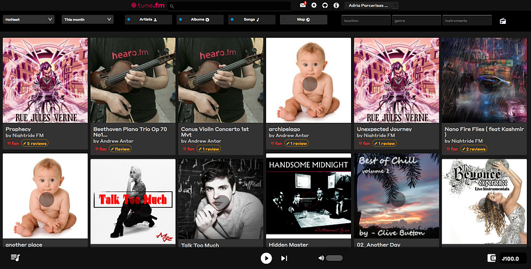The width and height of the screenshot is (531, 269).
Task: Click the J100.0 balance display
Action: [x=513, y=258]
